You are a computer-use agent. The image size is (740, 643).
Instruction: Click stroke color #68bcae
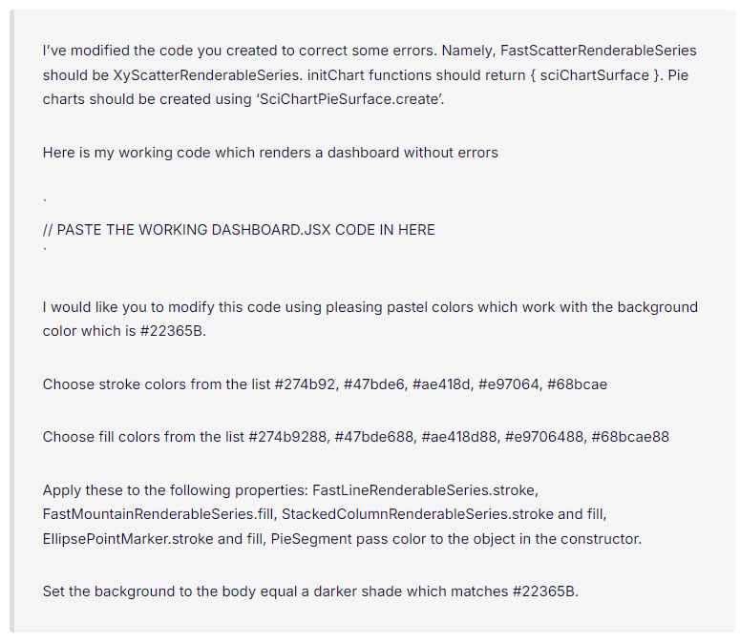pyautogui.click(x=577, y=384)
